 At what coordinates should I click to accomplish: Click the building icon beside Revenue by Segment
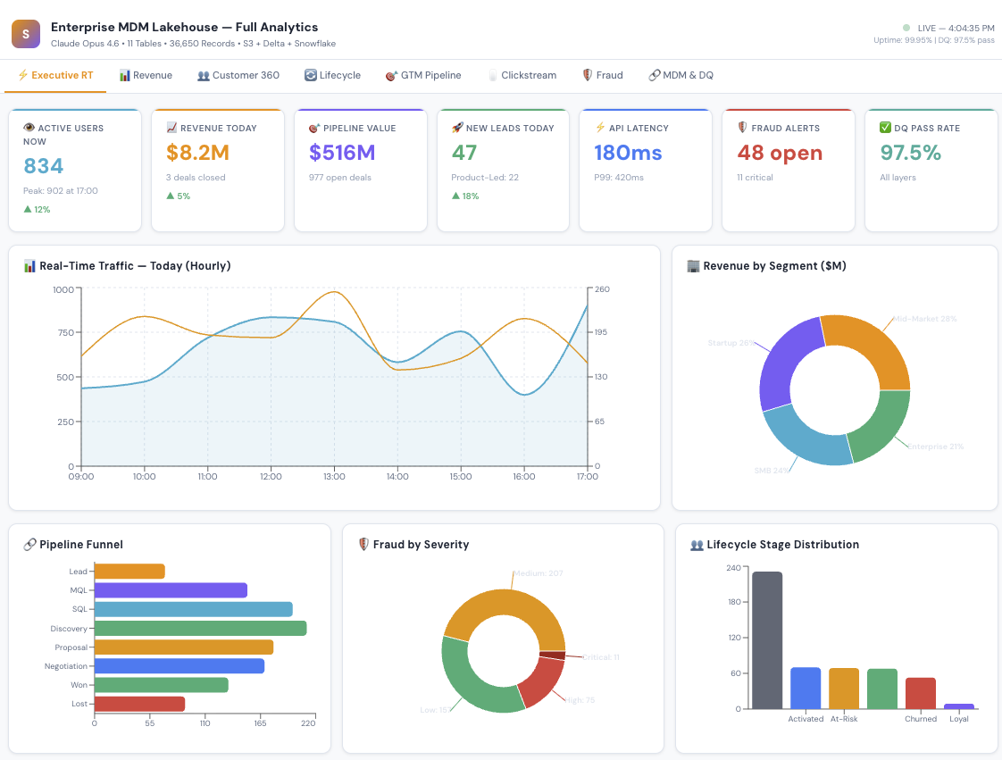(x=693, y=266)
